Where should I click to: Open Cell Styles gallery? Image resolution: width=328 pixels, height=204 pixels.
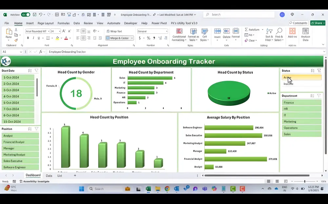[x=204, y=34]
